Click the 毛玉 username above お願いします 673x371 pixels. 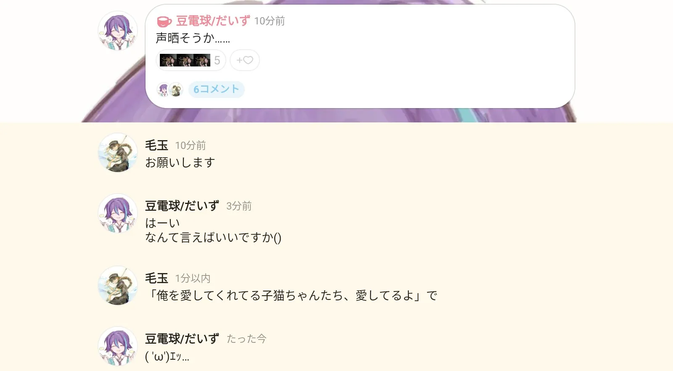pos(156,145)
